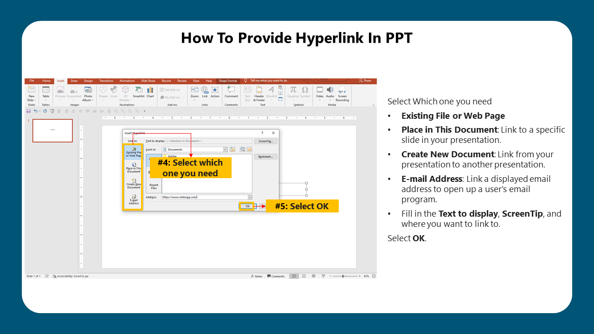The image size is (594, 334).
Task: Toggle Notes pane in status bar
Action: click(256, 276)
